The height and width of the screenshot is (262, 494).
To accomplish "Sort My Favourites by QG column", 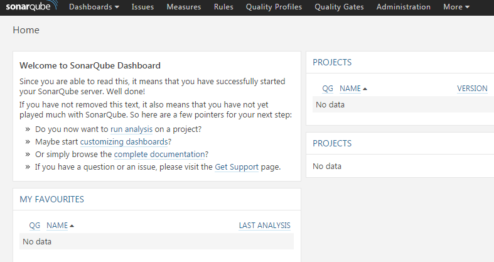I will (35, 226).
